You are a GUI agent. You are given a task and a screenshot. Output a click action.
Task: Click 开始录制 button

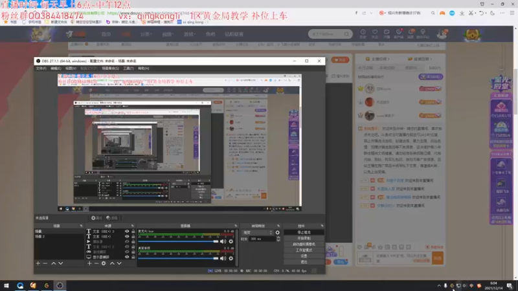point(304,238)
